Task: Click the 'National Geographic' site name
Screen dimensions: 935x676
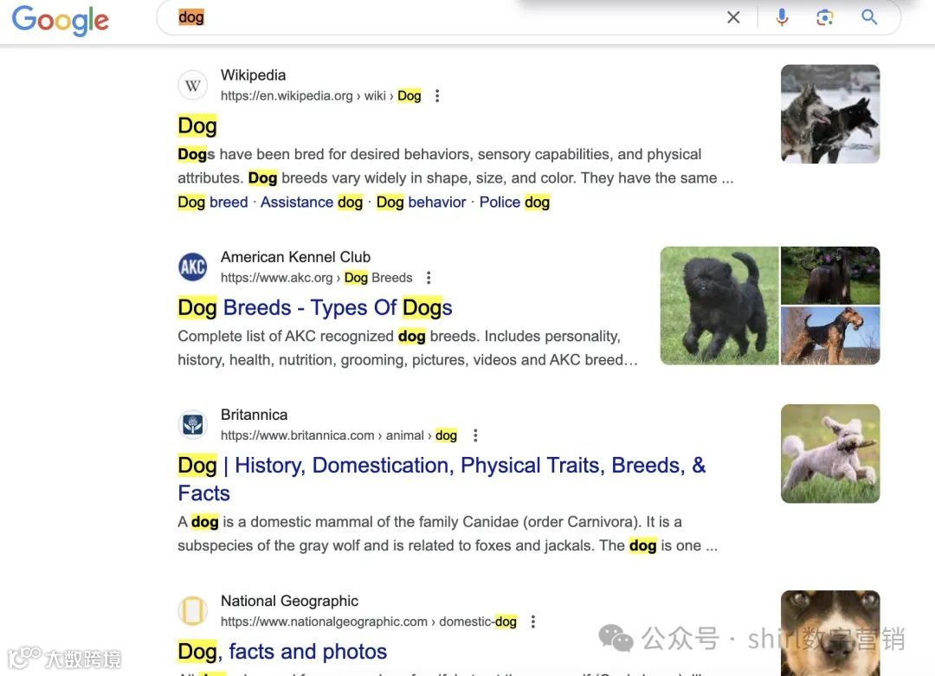Action: [x=289, y=601]
